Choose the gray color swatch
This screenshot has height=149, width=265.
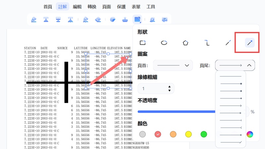point(142,134)
